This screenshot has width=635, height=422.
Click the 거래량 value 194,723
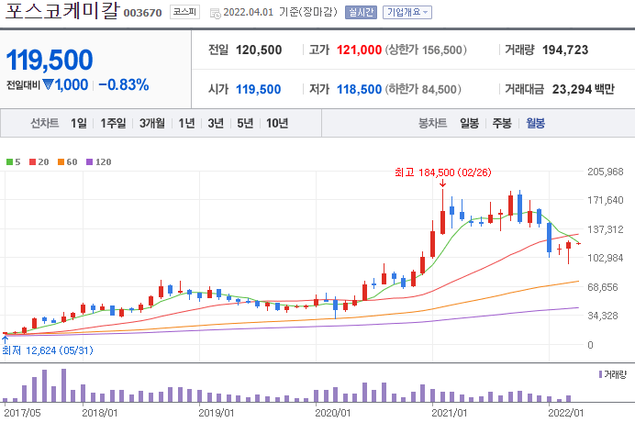565,50
